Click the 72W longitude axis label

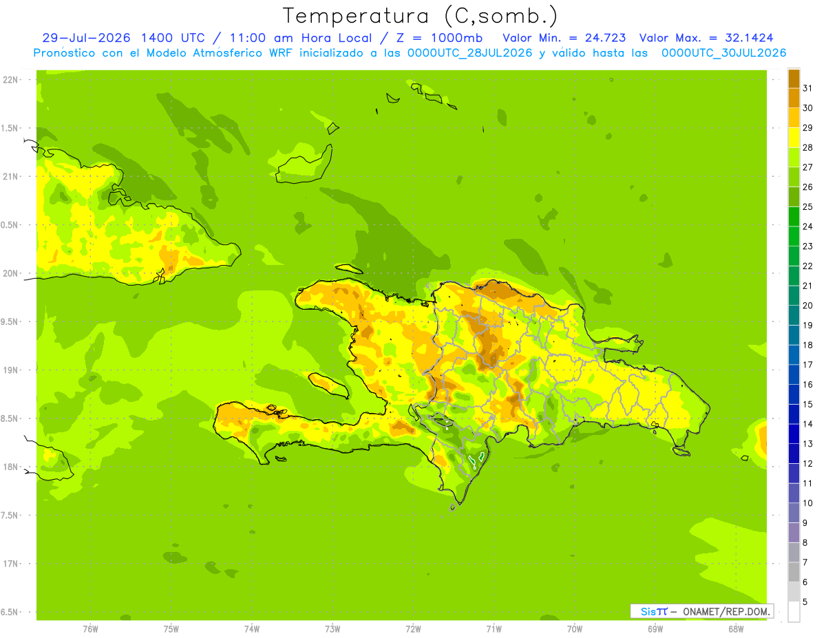click(x=413, y=628)
